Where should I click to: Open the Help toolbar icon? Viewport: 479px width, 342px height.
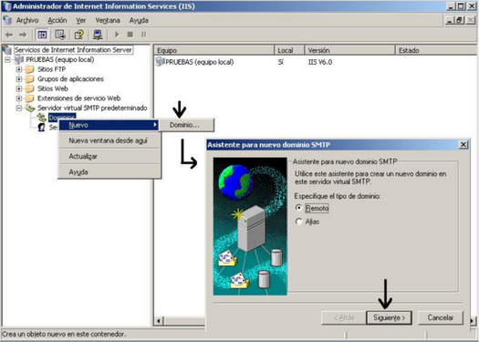78,35
